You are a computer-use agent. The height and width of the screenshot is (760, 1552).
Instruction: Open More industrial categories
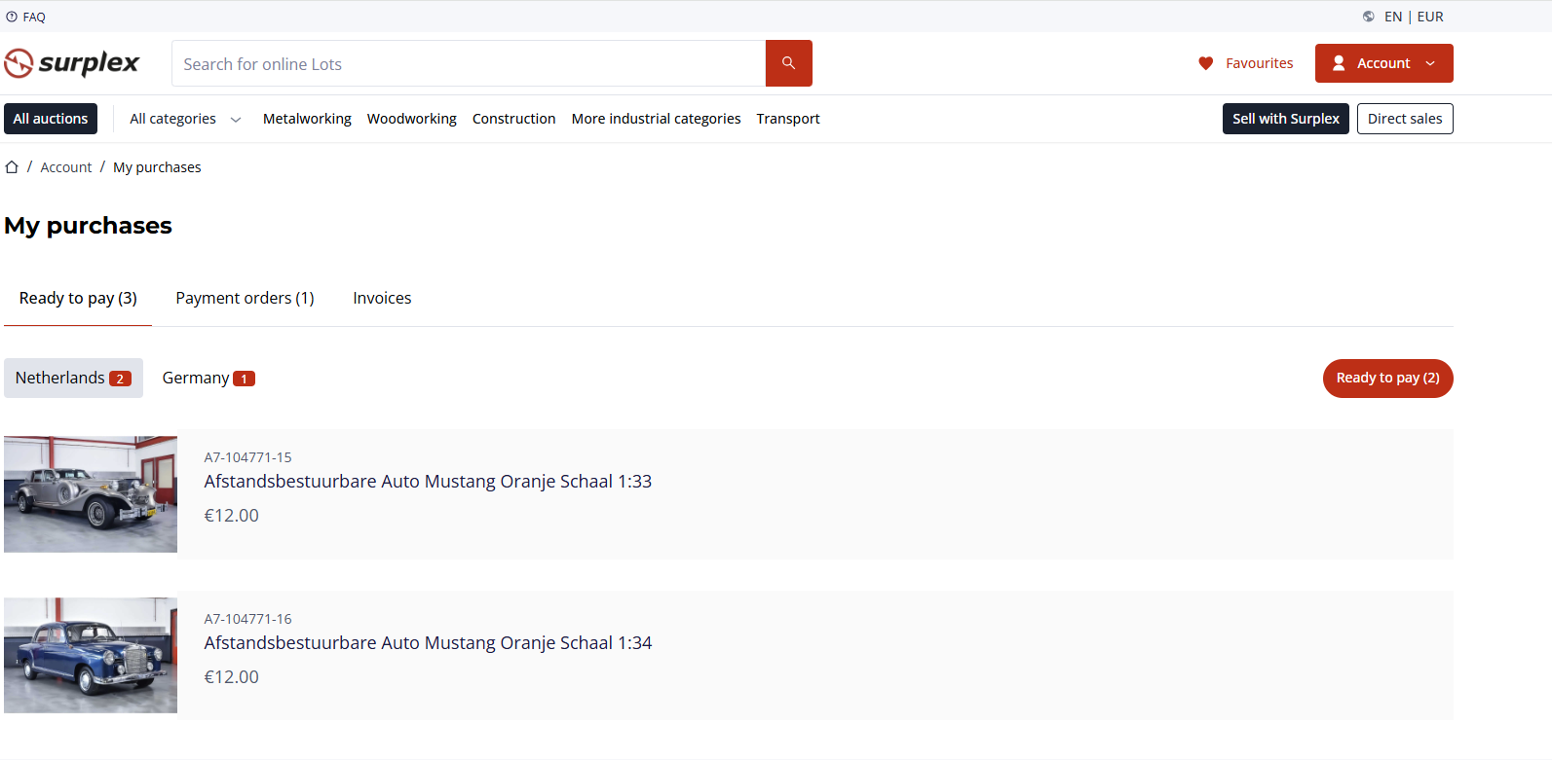point(657,119)
